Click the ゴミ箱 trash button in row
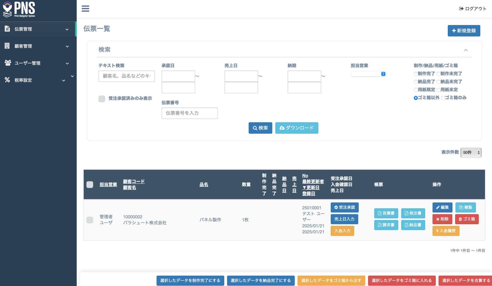The width and height of the screenshot is (492, 286). (467, 219)
